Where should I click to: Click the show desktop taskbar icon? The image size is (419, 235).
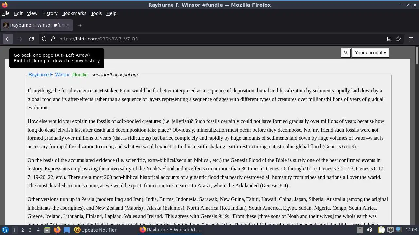pos(67,230)
